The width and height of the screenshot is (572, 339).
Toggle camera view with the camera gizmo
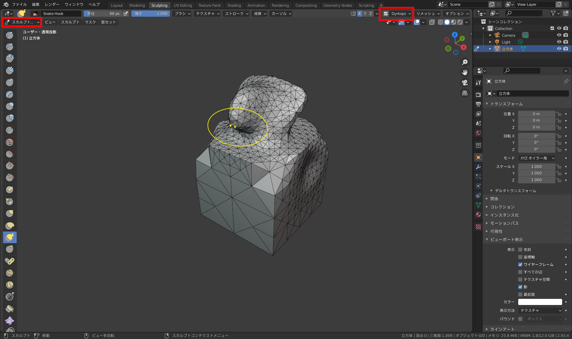pyautogui.click(x=464, y=83)
